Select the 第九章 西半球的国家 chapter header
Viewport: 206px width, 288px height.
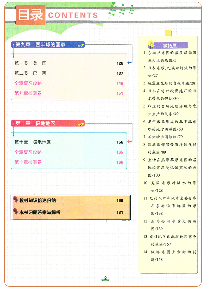click(40, 45)
